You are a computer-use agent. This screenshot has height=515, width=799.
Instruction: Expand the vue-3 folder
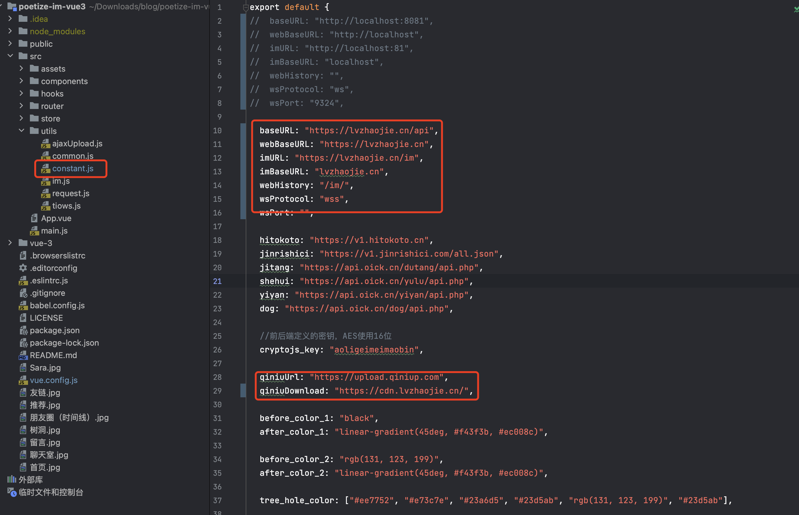click(x=10, y=243)
